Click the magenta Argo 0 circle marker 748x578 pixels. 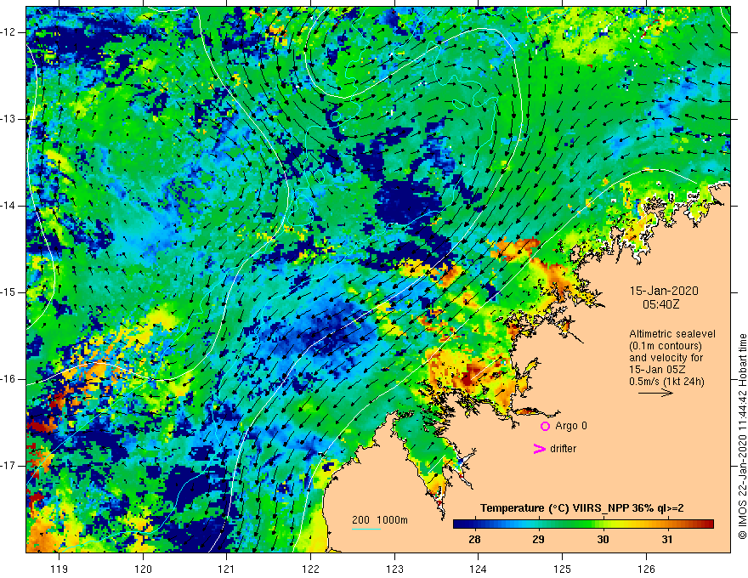[x=545, y=426]
